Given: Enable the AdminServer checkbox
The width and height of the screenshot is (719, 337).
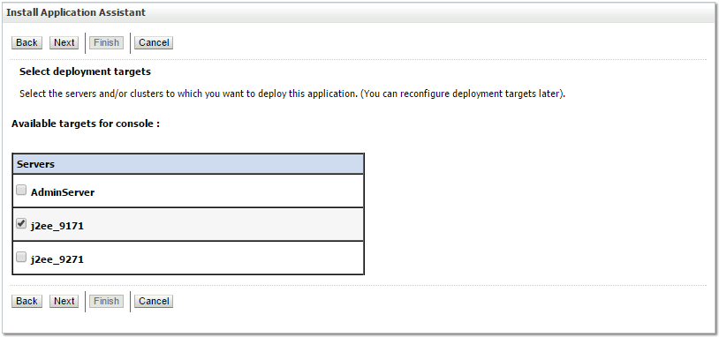Looking at the screenshot, I should (x=21, y=190).
